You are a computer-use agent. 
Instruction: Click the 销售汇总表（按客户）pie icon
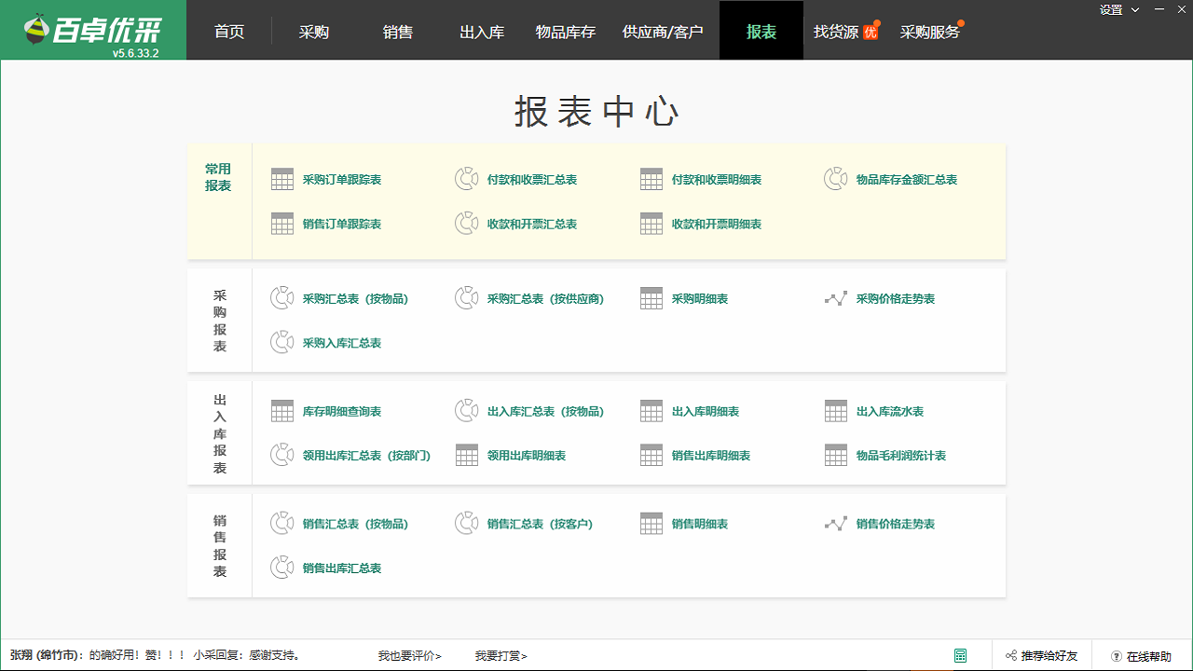tap(467, 524)
